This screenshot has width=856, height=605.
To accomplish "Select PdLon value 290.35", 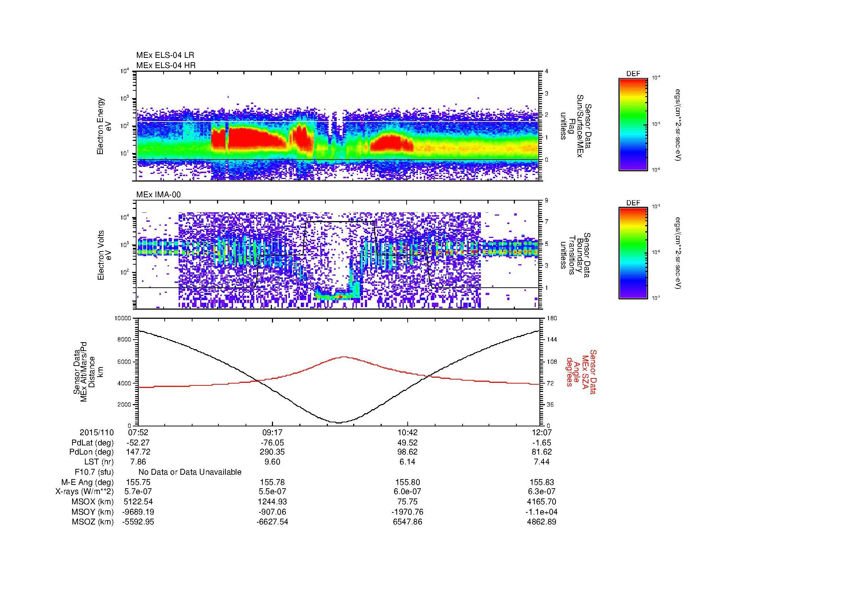I will pos(273,452).
